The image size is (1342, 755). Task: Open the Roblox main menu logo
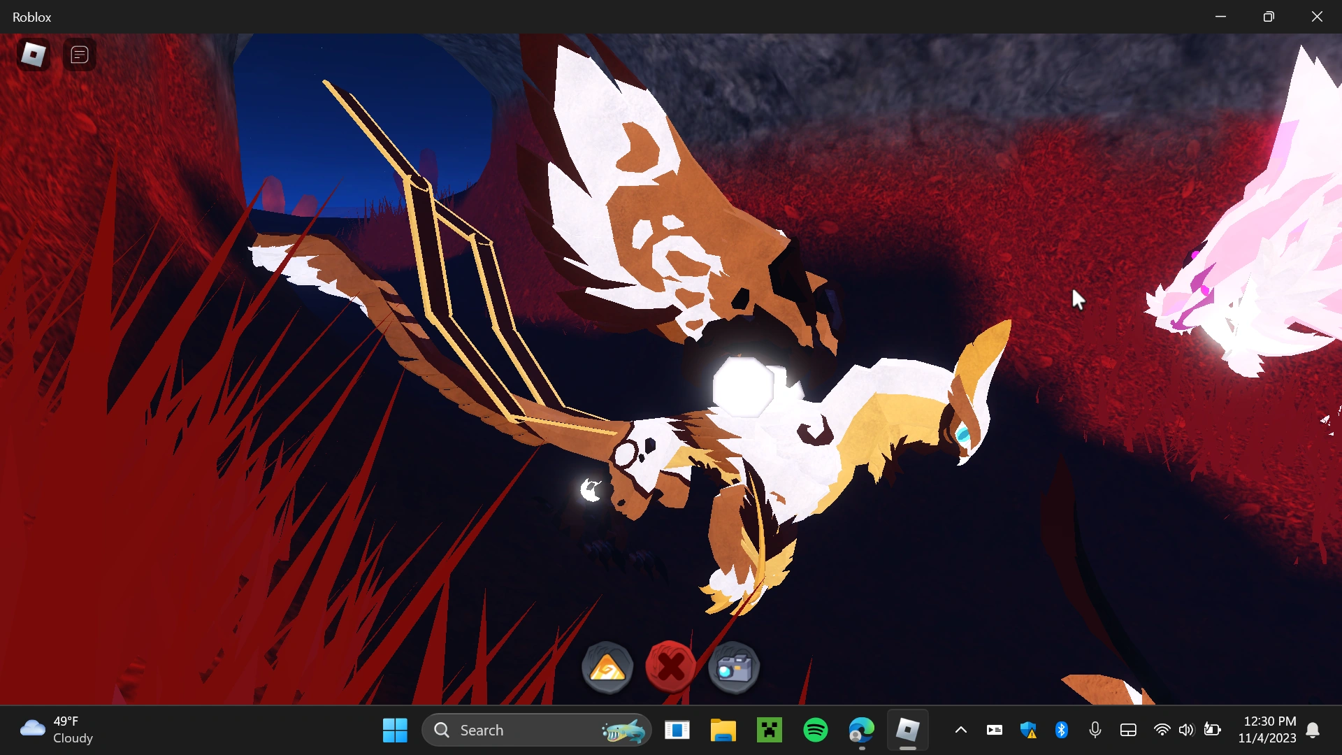point(33,55)
